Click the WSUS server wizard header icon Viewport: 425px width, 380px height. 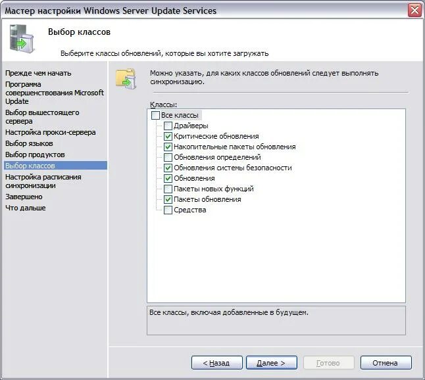(22, 38)
